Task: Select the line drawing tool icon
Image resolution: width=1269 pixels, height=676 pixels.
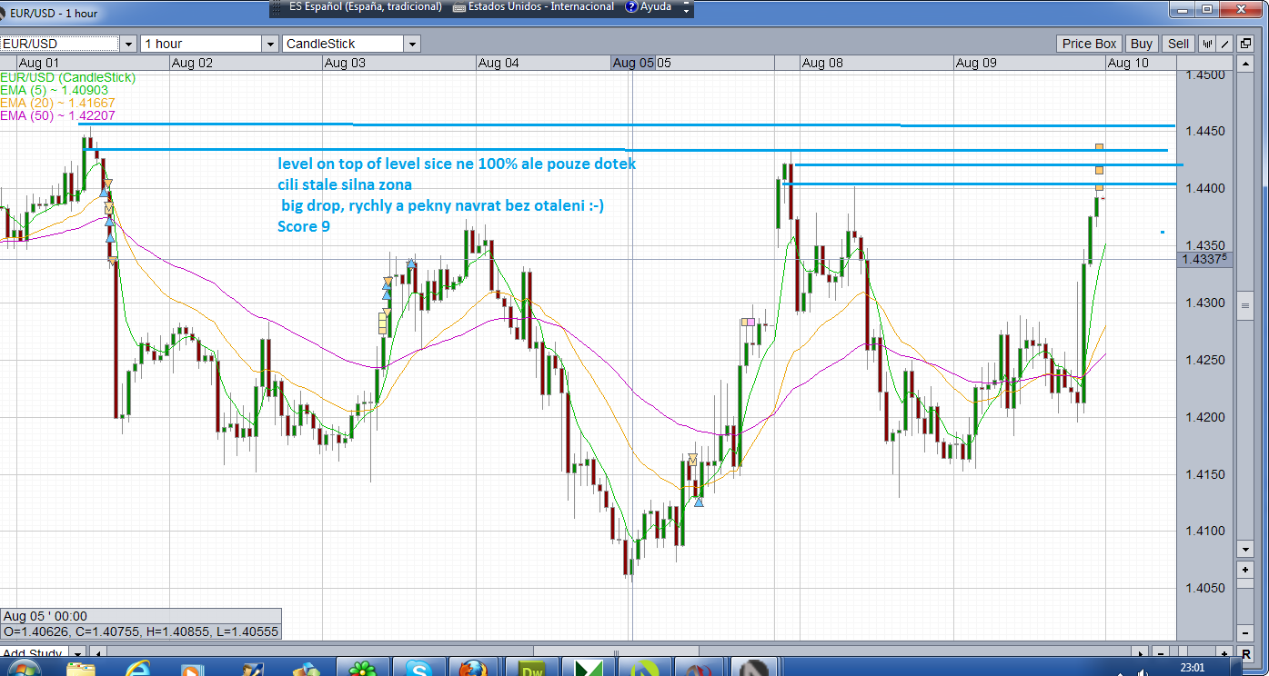Action: 1224,44
